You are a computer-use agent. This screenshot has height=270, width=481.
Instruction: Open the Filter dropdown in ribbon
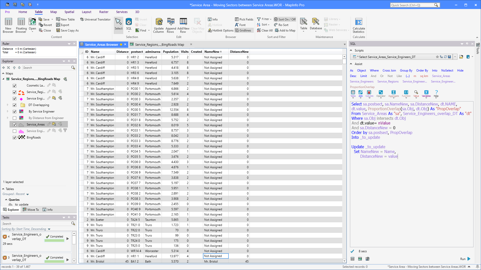tap(264, 19)
